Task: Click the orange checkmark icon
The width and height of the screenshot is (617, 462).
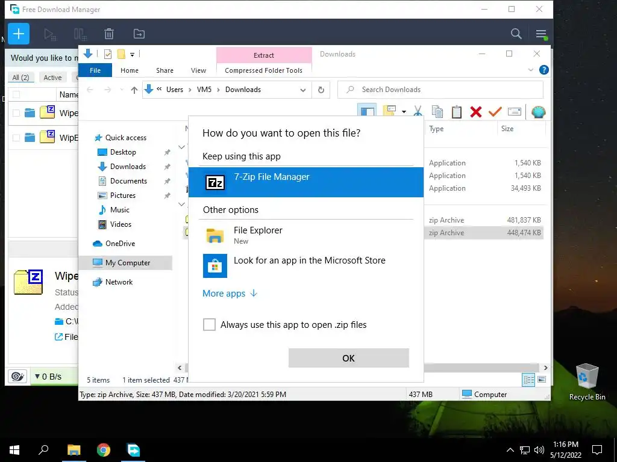Action: pos(495,111)
